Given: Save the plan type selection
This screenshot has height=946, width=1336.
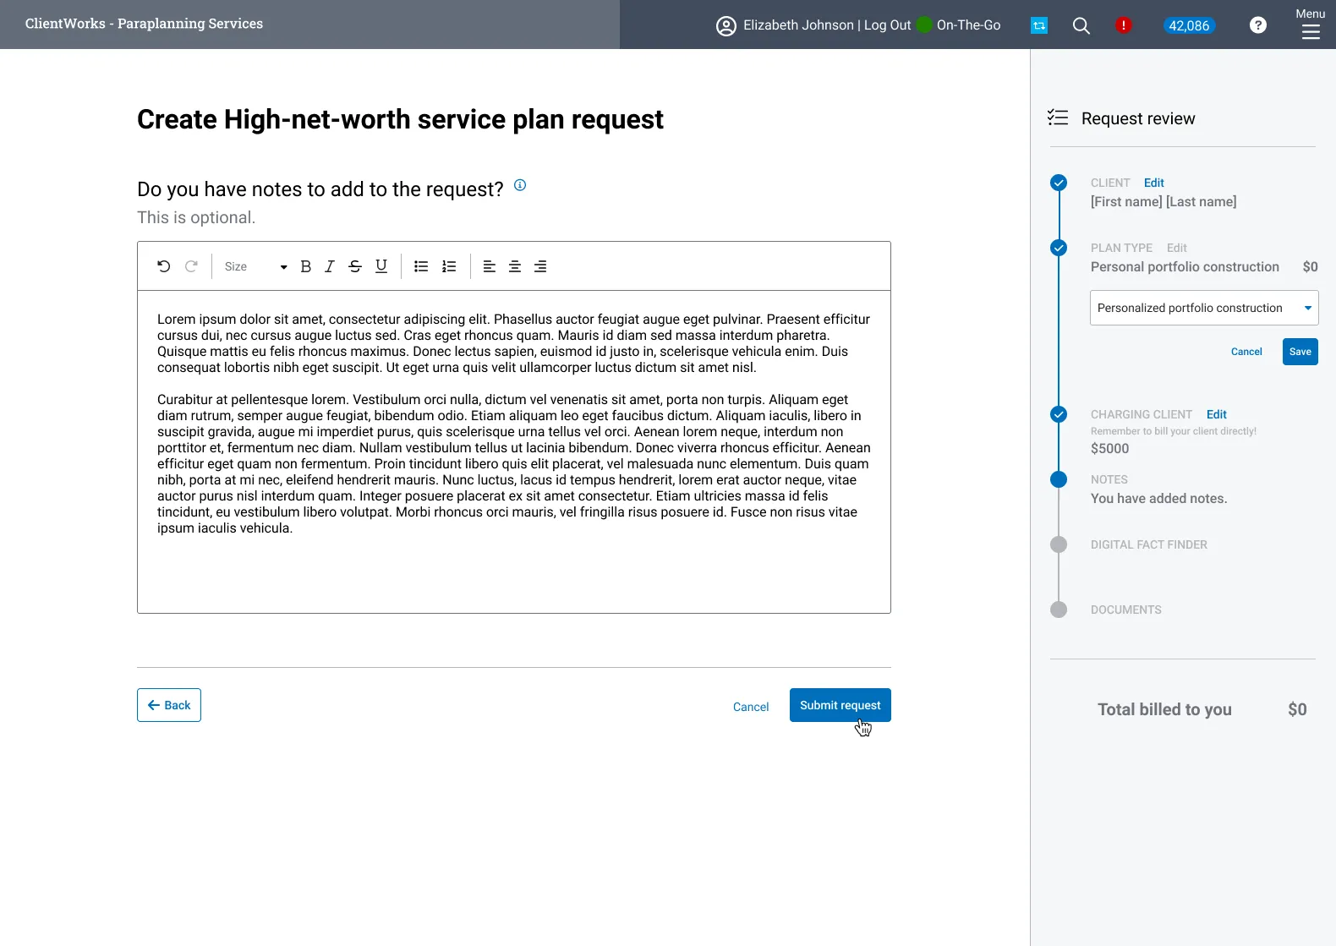Looking at the screenshot, I should pos(1300,352).
